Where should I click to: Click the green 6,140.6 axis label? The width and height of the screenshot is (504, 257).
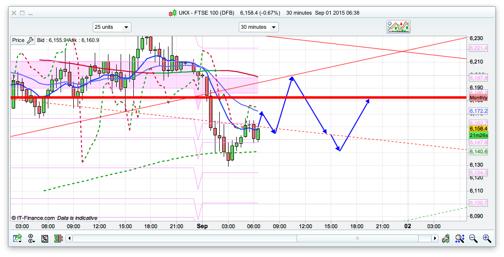pos(478,152)
